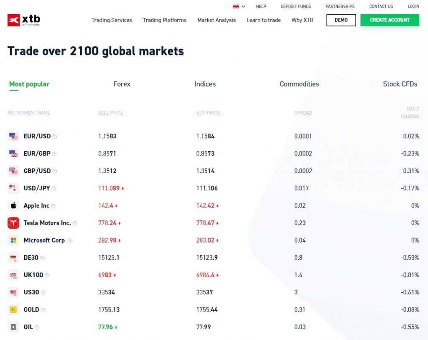
Task: Open the language selector with UK flag
Action: (x=239, y=6)
